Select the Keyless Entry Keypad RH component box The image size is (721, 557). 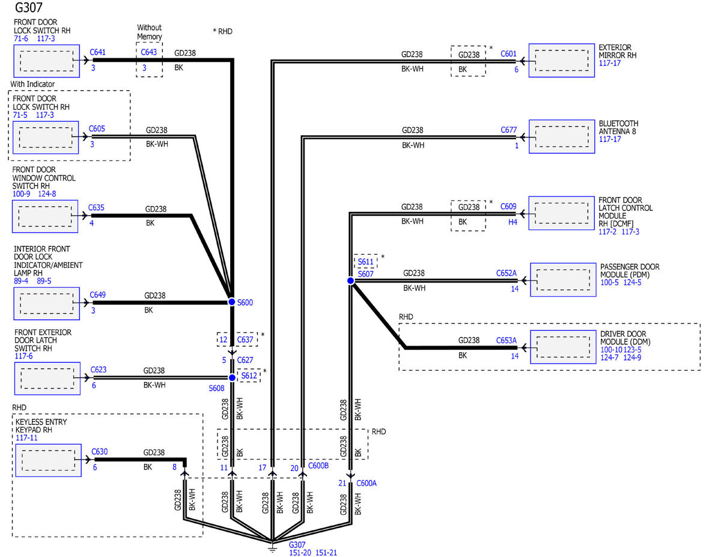(x=47, y=460)
